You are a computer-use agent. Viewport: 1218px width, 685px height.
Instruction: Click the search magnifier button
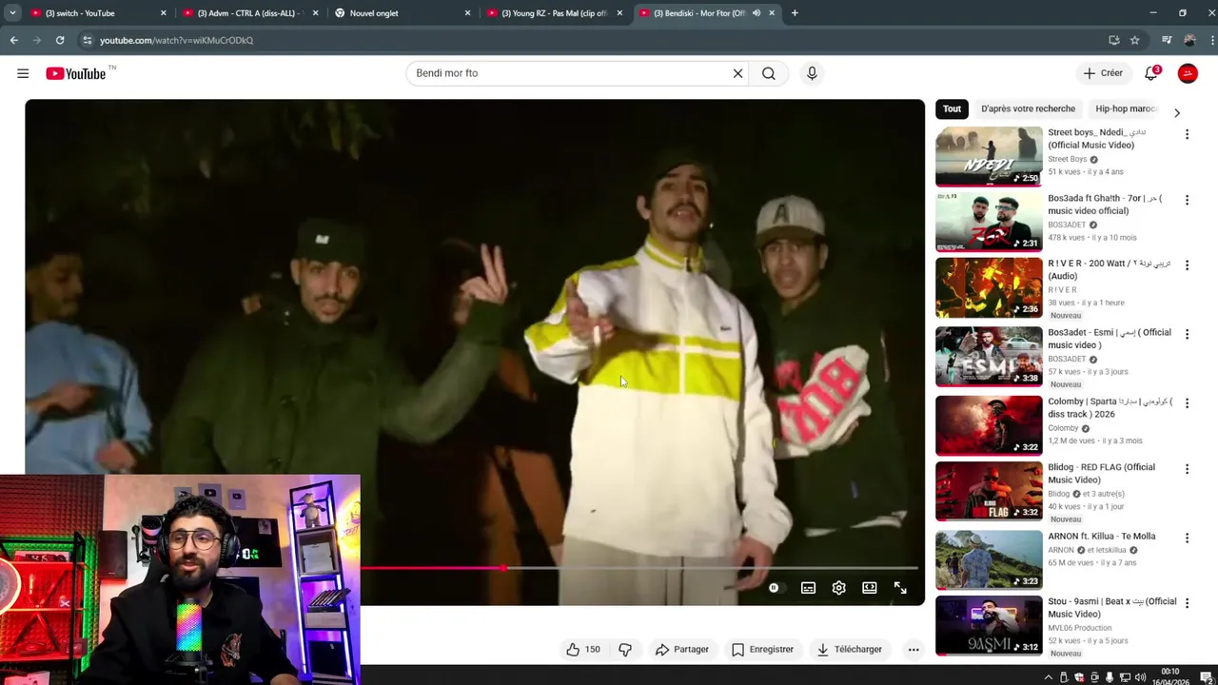point(769,73)
